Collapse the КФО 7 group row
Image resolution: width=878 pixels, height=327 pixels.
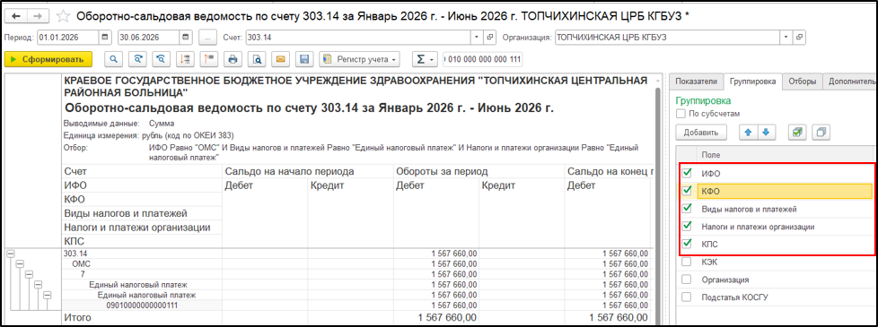(x=29, y=274)
